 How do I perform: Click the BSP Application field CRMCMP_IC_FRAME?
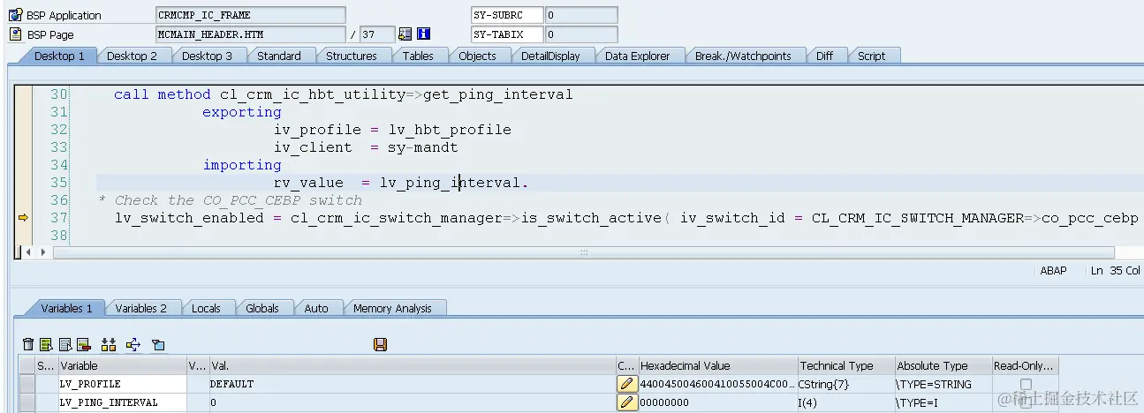[251, 15]
